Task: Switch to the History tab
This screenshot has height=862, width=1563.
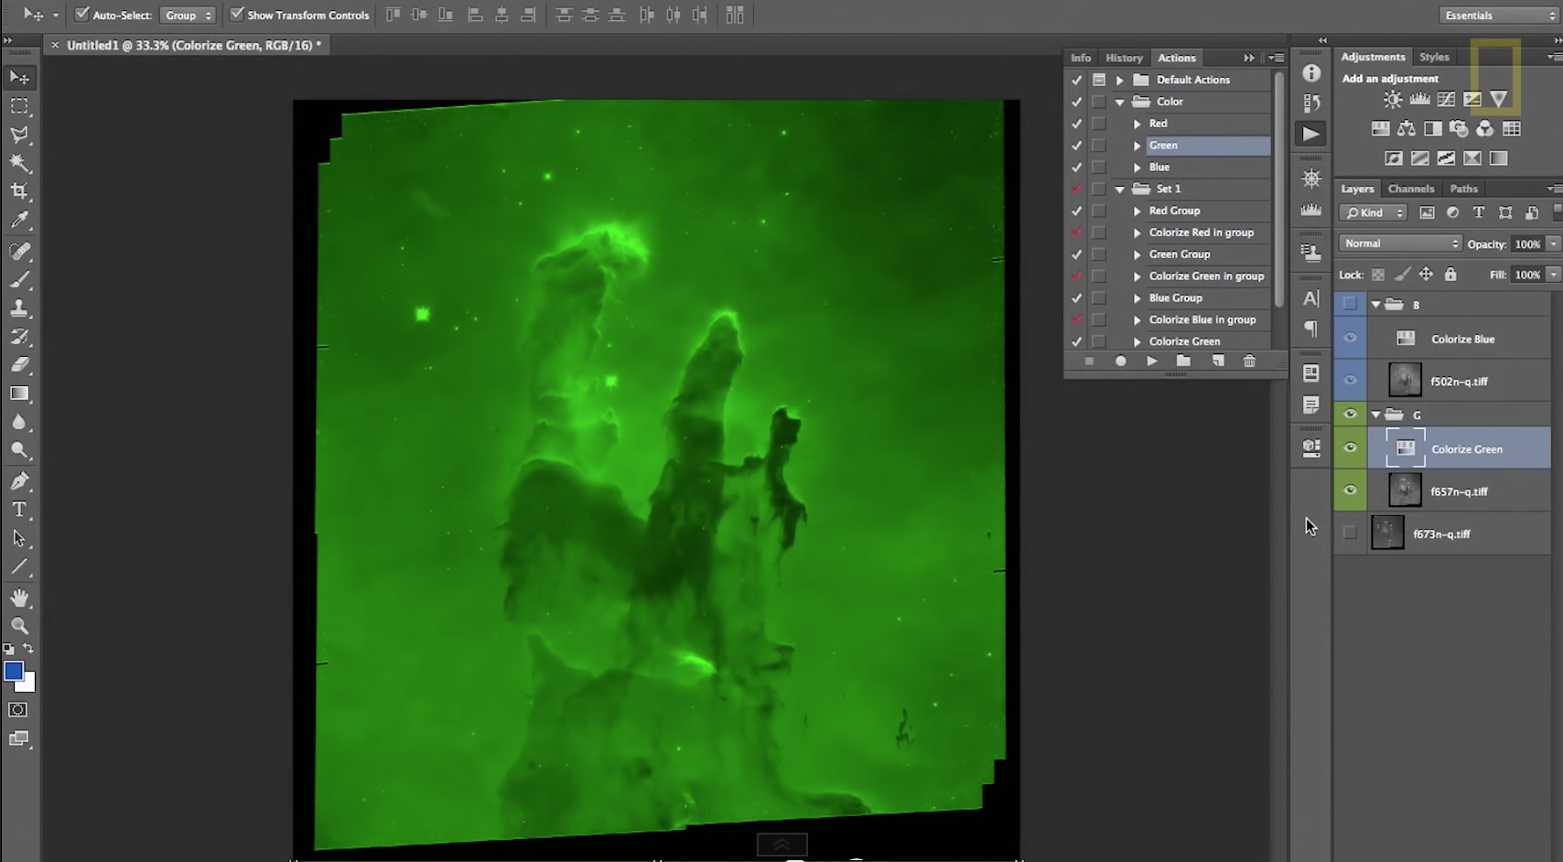Action: pyautogui.click(x=1124, y=58)
